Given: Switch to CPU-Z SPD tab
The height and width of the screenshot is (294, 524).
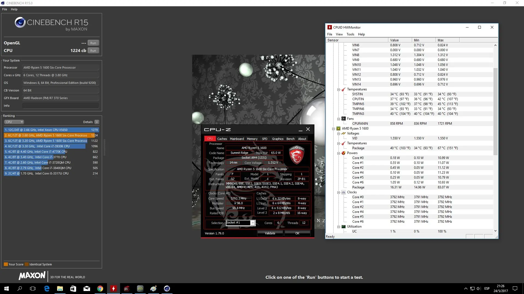Looking at the screenshot, I should (265, 139).
